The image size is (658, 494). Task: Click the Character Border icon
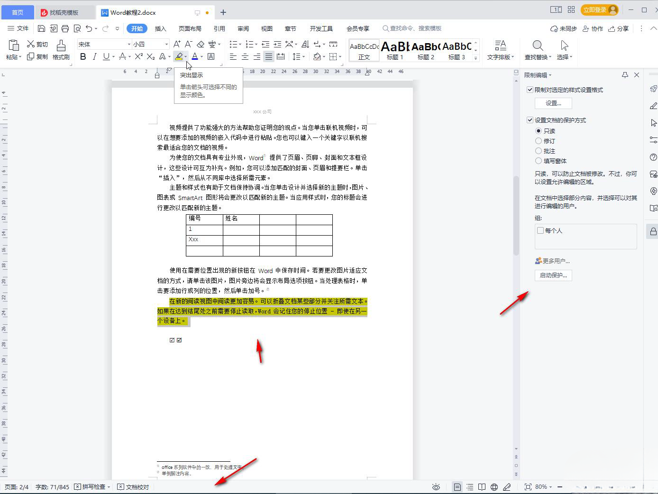click(x=211, y=56)
